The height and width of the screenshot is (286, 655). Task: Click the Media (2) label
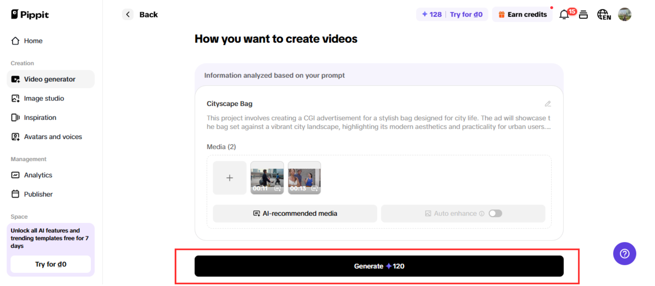pos(221,147)
